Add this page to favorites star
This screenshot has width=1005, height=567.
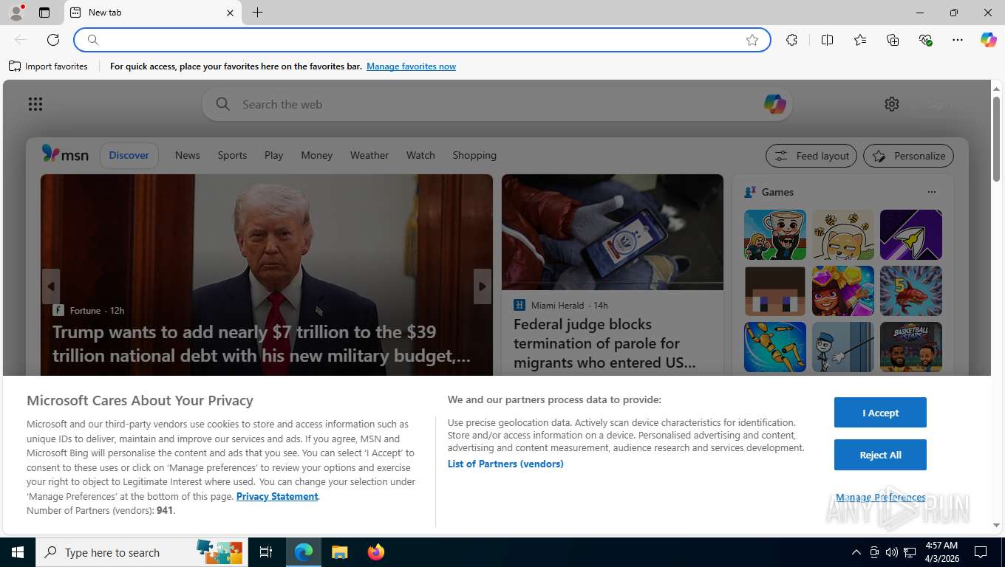coord(752,40)
